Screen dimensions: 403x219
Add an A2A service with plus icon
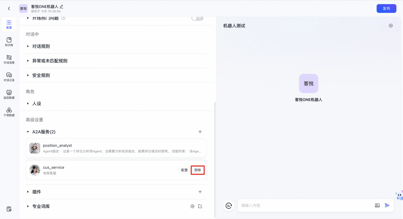click(x=200, y=132)
